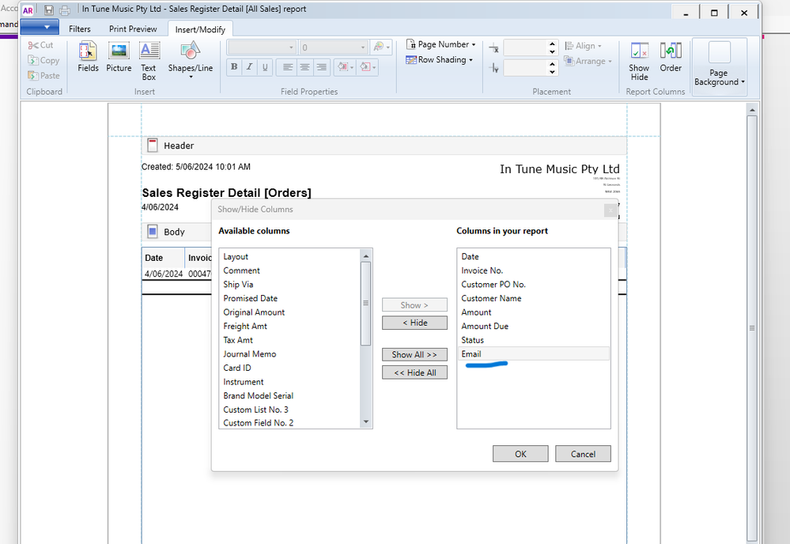Click the Order columns icon
The width and height of the screenshot is (790, 544).
tap(671, 57)
